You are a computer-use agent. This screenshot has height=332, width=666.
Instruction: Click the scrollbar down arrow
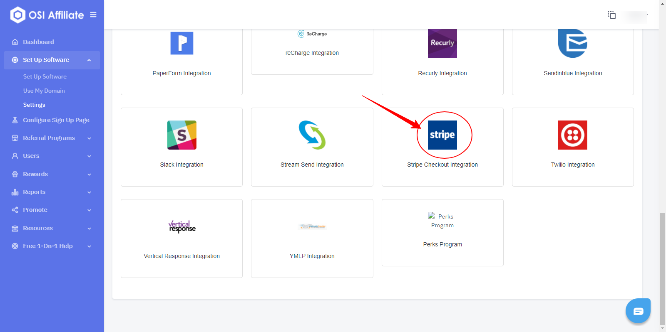click(662, 328)
